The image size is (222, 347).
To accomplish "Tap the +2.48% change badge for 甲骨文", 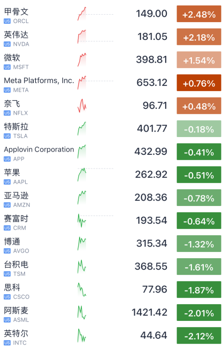I will click(x=199, y=13).
